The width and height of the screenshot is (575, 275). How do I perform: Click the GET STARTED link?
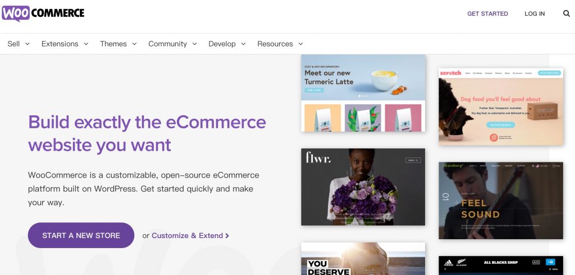[487, 13]
